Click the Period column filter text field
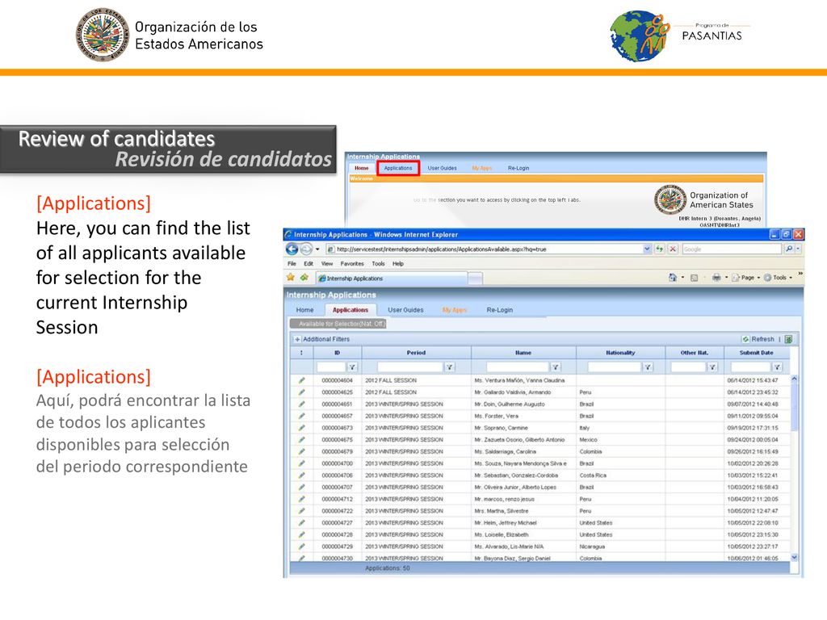The width and height of the screenshot is (827, 620). point(410,367)
